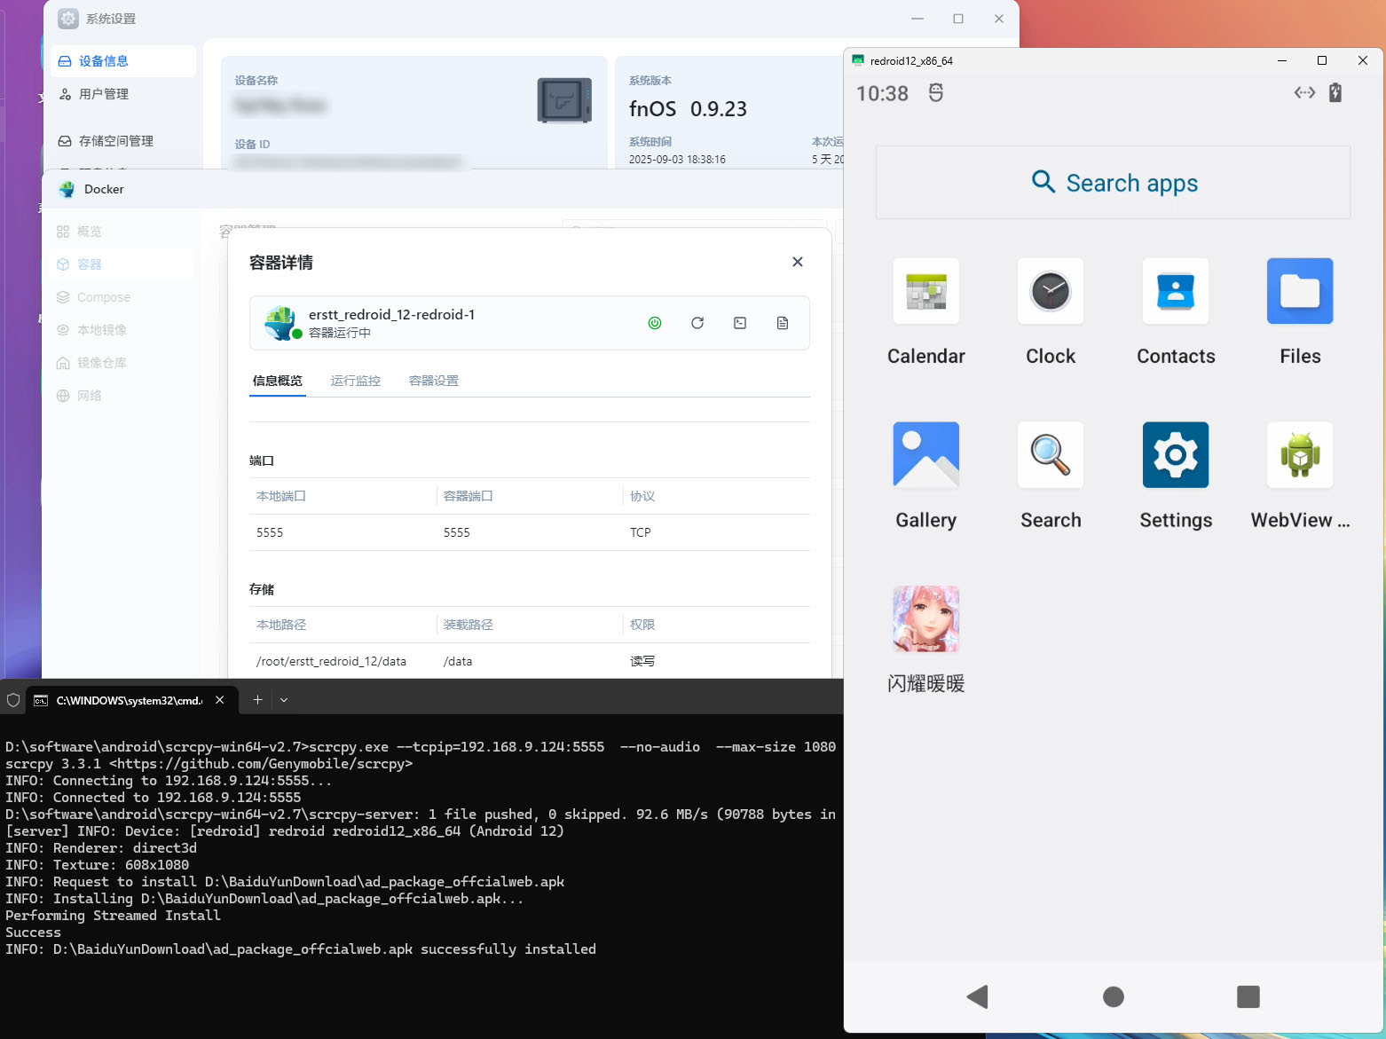1386x1039 pixels.
Task: Open container terminal icon
Action: [740, 323]
